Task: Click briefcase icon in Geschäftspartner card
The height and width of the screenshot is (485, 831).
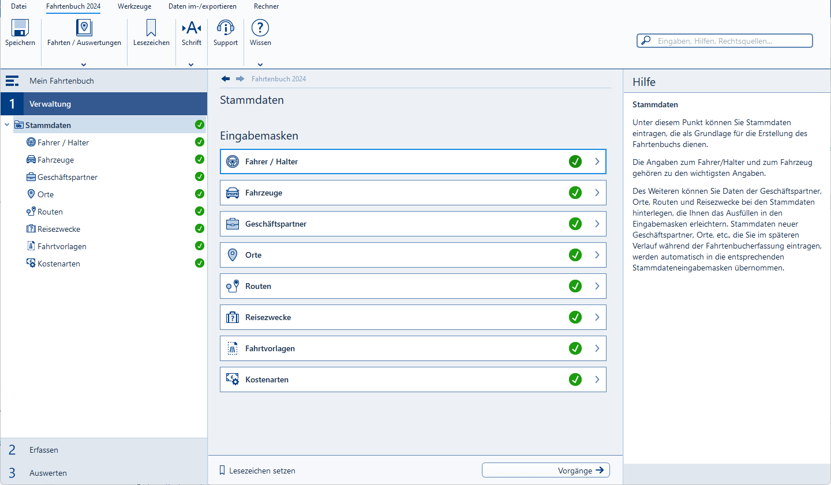Action: (x=233, y=224)
